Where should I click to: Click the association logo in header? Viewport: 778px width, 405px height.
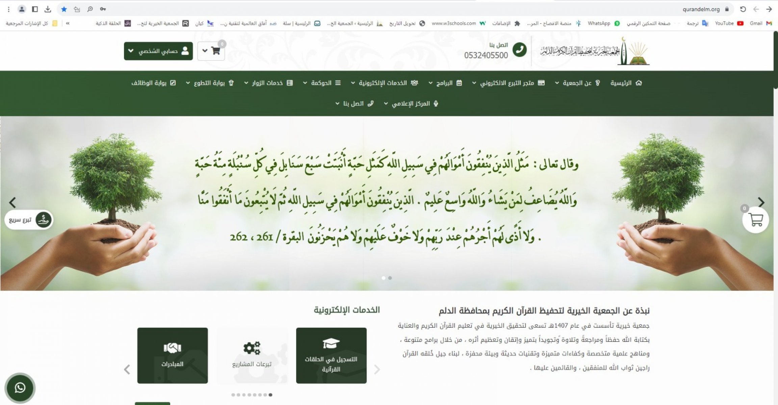coord(595,51)
